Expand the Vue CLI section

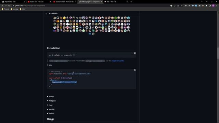(x=51, y=109)
